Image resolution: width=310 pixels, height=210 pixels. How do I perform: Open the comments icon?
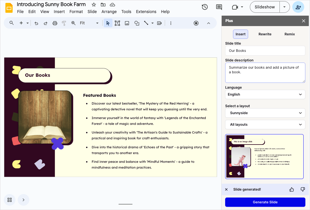[219, 7]
